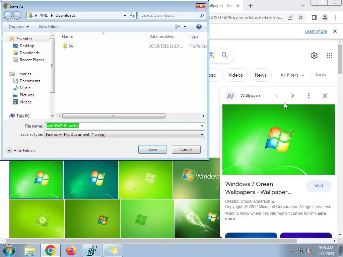Open the Save as type combo box

(x=125, y=135)
